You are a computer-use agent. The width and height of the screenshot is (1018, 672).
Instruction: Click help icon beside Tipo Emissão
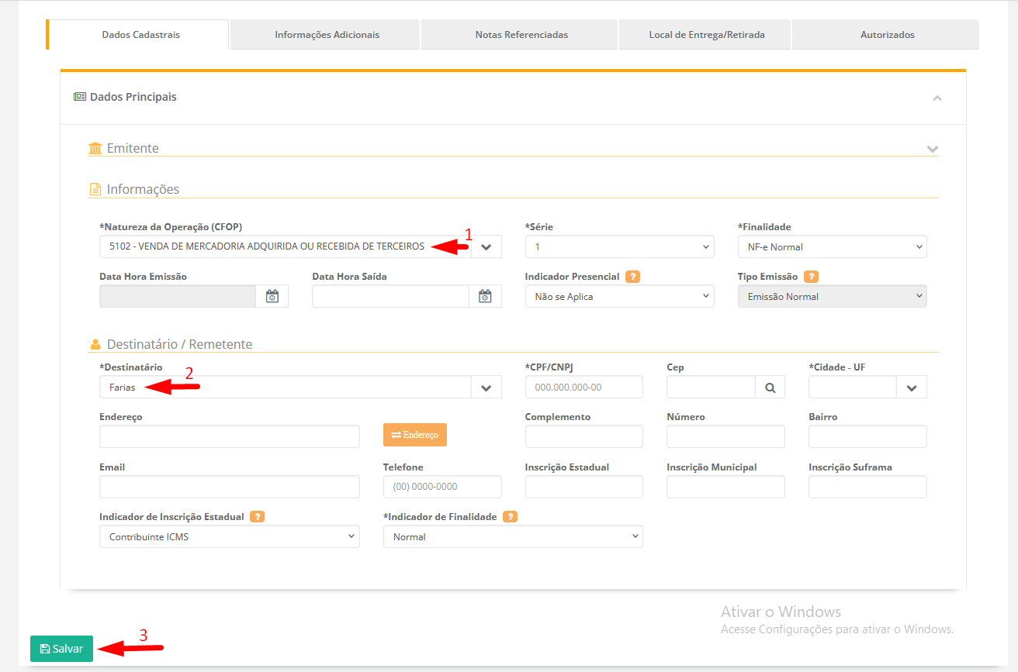tap(811, 277)
